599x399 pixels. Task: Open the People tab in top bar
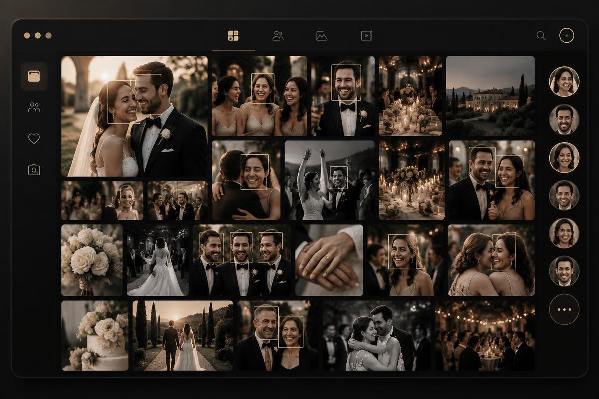278,35
